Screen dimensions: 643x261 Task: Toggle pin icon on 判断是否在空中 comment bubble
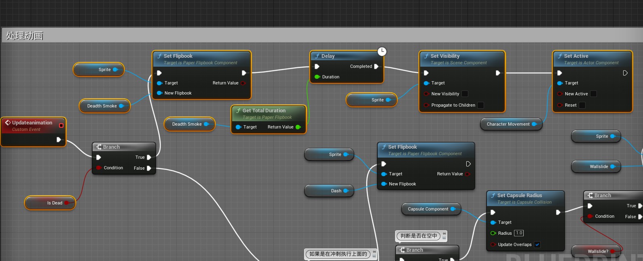coord(444,234)
